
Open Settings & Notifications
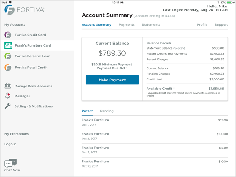(x=33, y=106)
